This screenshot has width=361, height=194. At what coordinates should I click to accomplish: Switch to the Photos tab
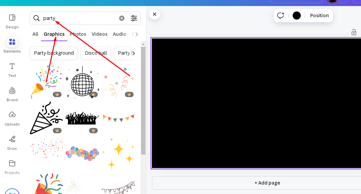coord(78,34)
